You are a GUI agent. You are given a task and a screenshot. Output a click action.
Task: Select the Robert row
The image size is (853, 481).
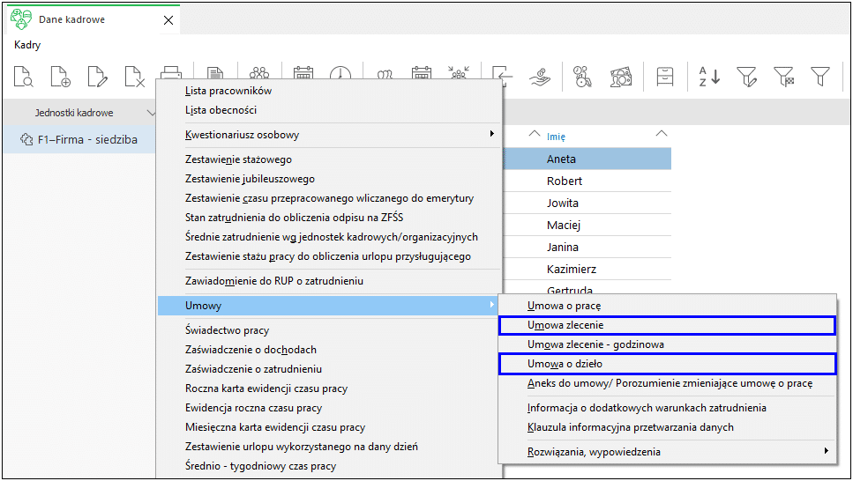click(x=587, y=181)
